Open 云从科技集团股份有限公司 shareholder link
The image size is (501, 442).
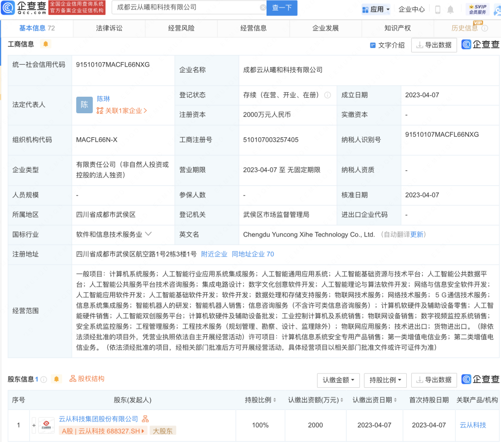[x=98, y=418]
